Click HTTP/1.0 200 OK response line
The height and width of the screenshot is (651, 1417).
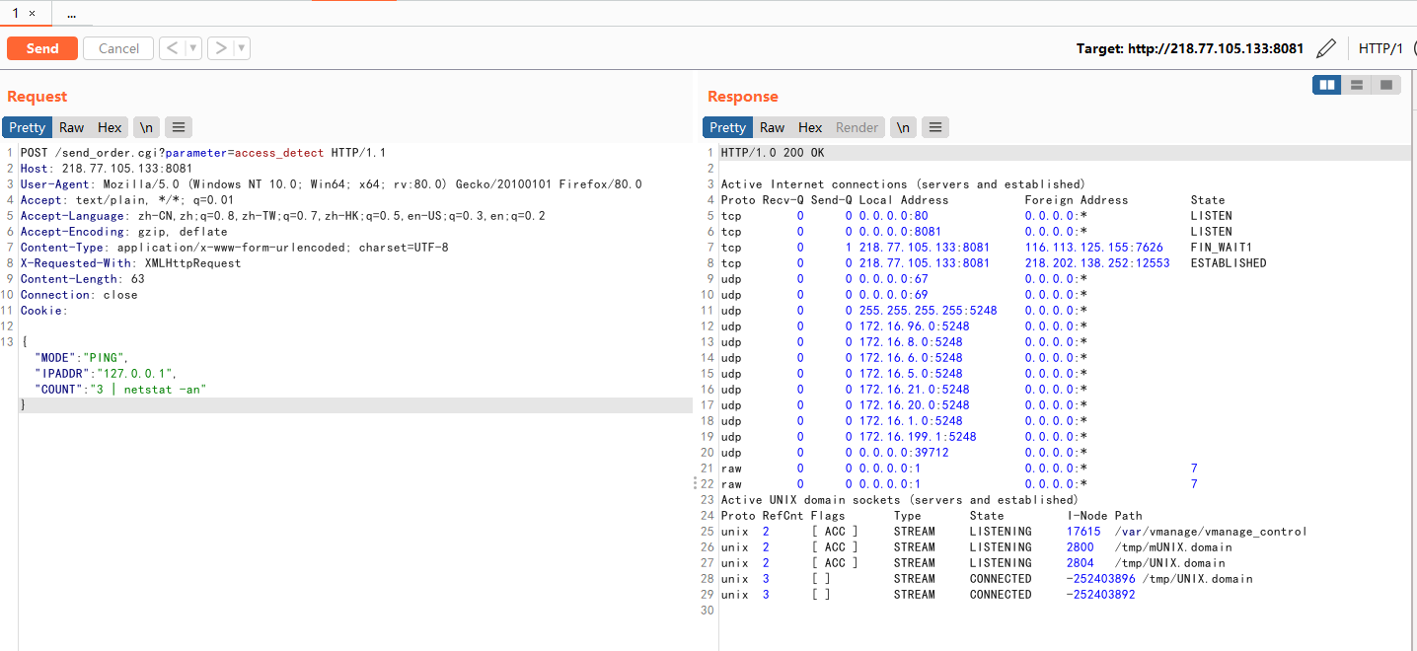[x=773, y=153]
